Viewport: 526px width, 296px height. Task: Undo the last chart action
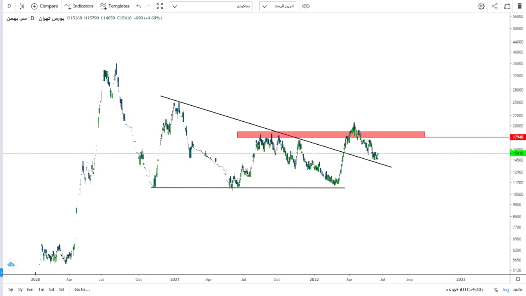[x=138, y=6]
